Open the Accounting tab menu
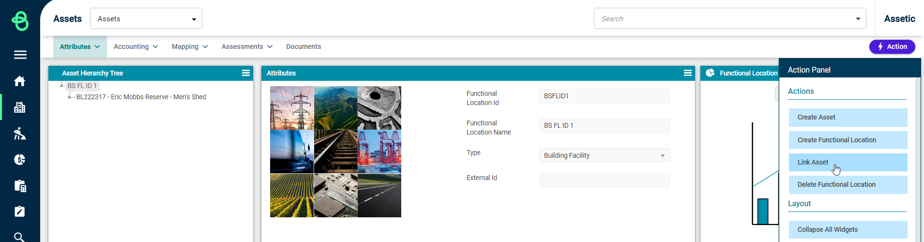Image resolution: width=924 pixels, height=242 pixels. point(136,46)
